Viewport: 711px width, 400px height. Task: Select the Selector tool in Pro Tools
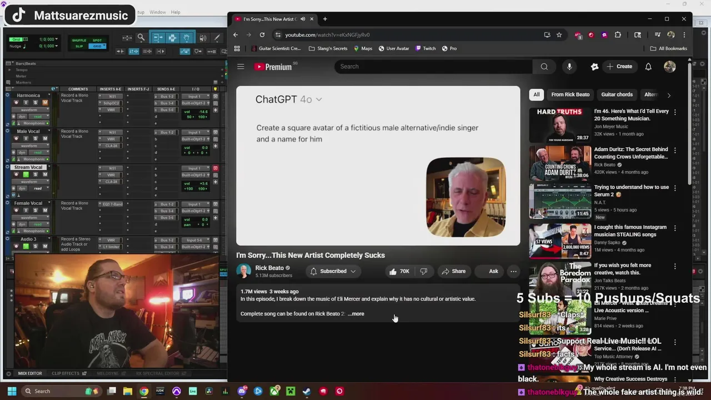[172, 38]
